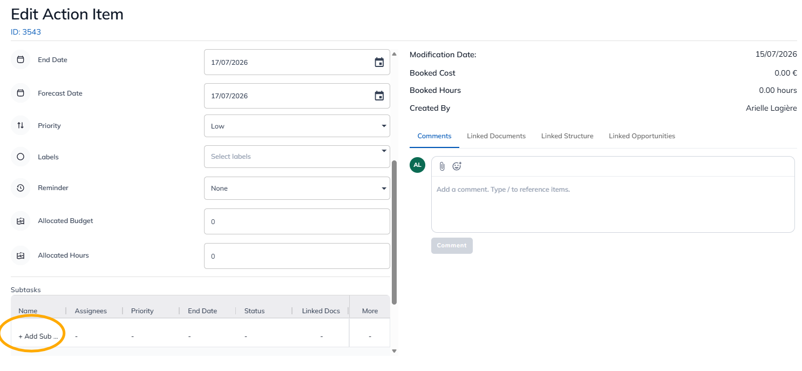Click the scrollbar up arrow of the form
This screenshot has height=371, width=802.
[394, 54]
